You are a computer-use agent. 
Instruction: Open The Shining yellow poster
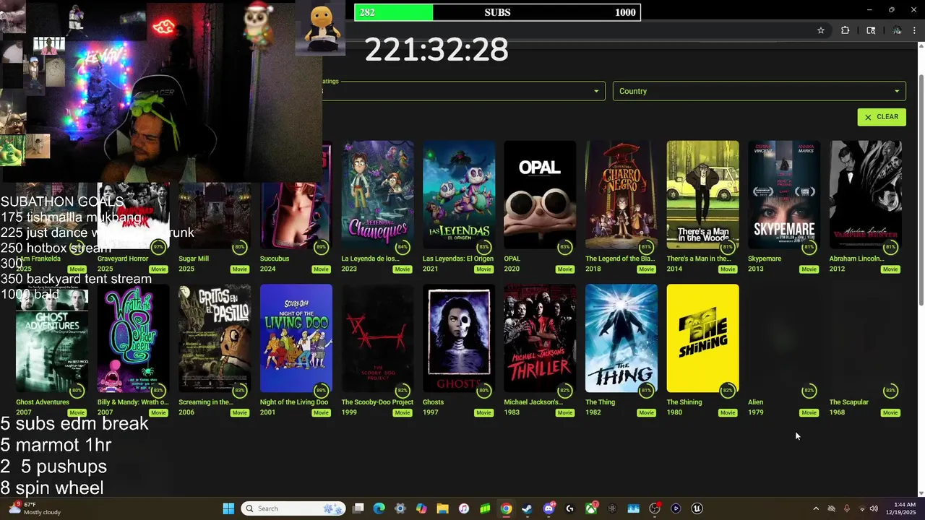click(702, 338)
